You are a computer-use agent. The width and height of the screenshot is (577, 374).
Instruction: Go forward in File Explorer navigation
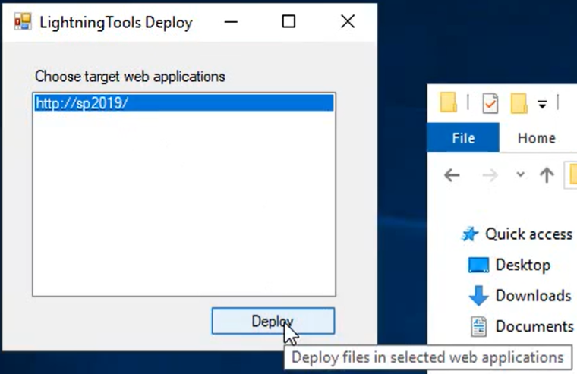[x=490, y=175]
